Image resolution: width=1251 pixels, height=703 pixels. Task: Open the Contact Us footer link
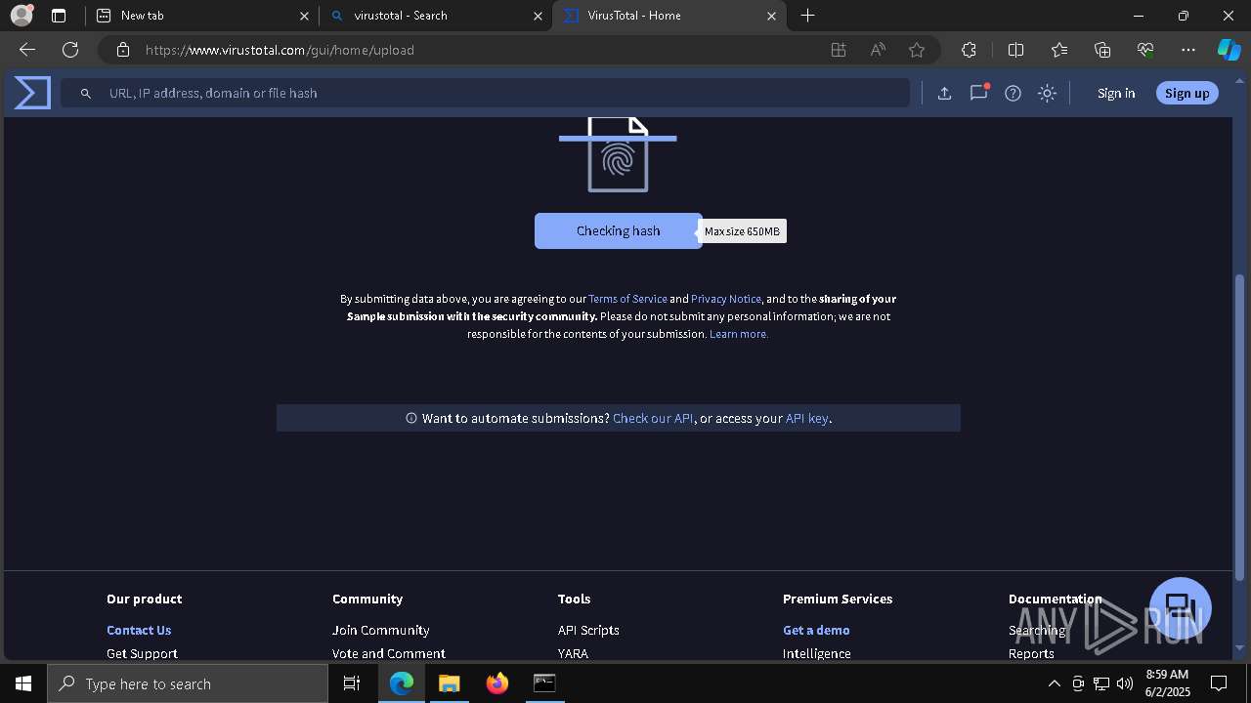pos(139,630)
